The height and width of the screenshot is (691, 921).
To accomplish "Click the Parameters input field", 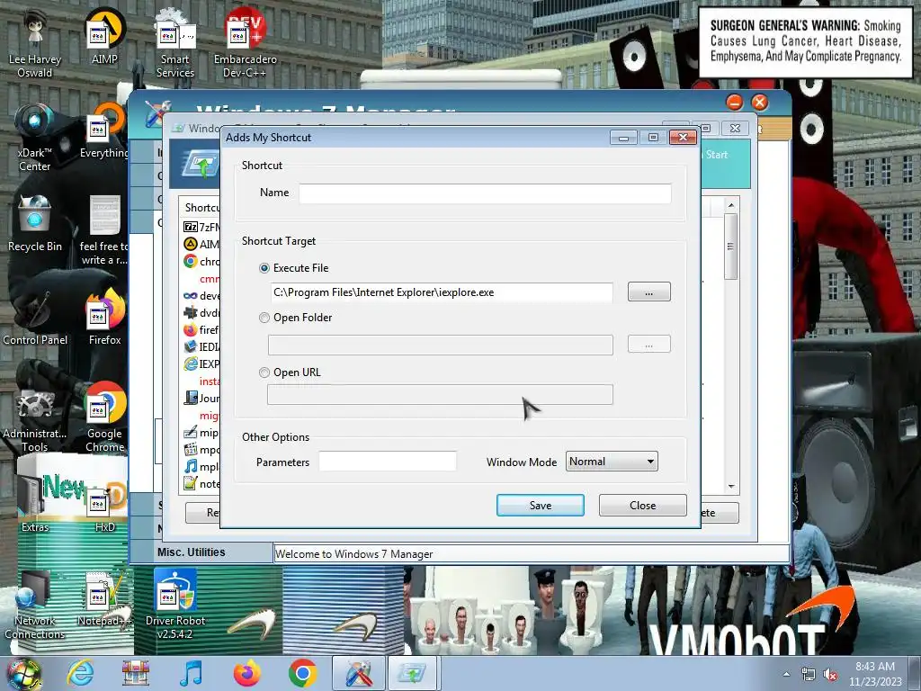I will click(x=388, y=462).
